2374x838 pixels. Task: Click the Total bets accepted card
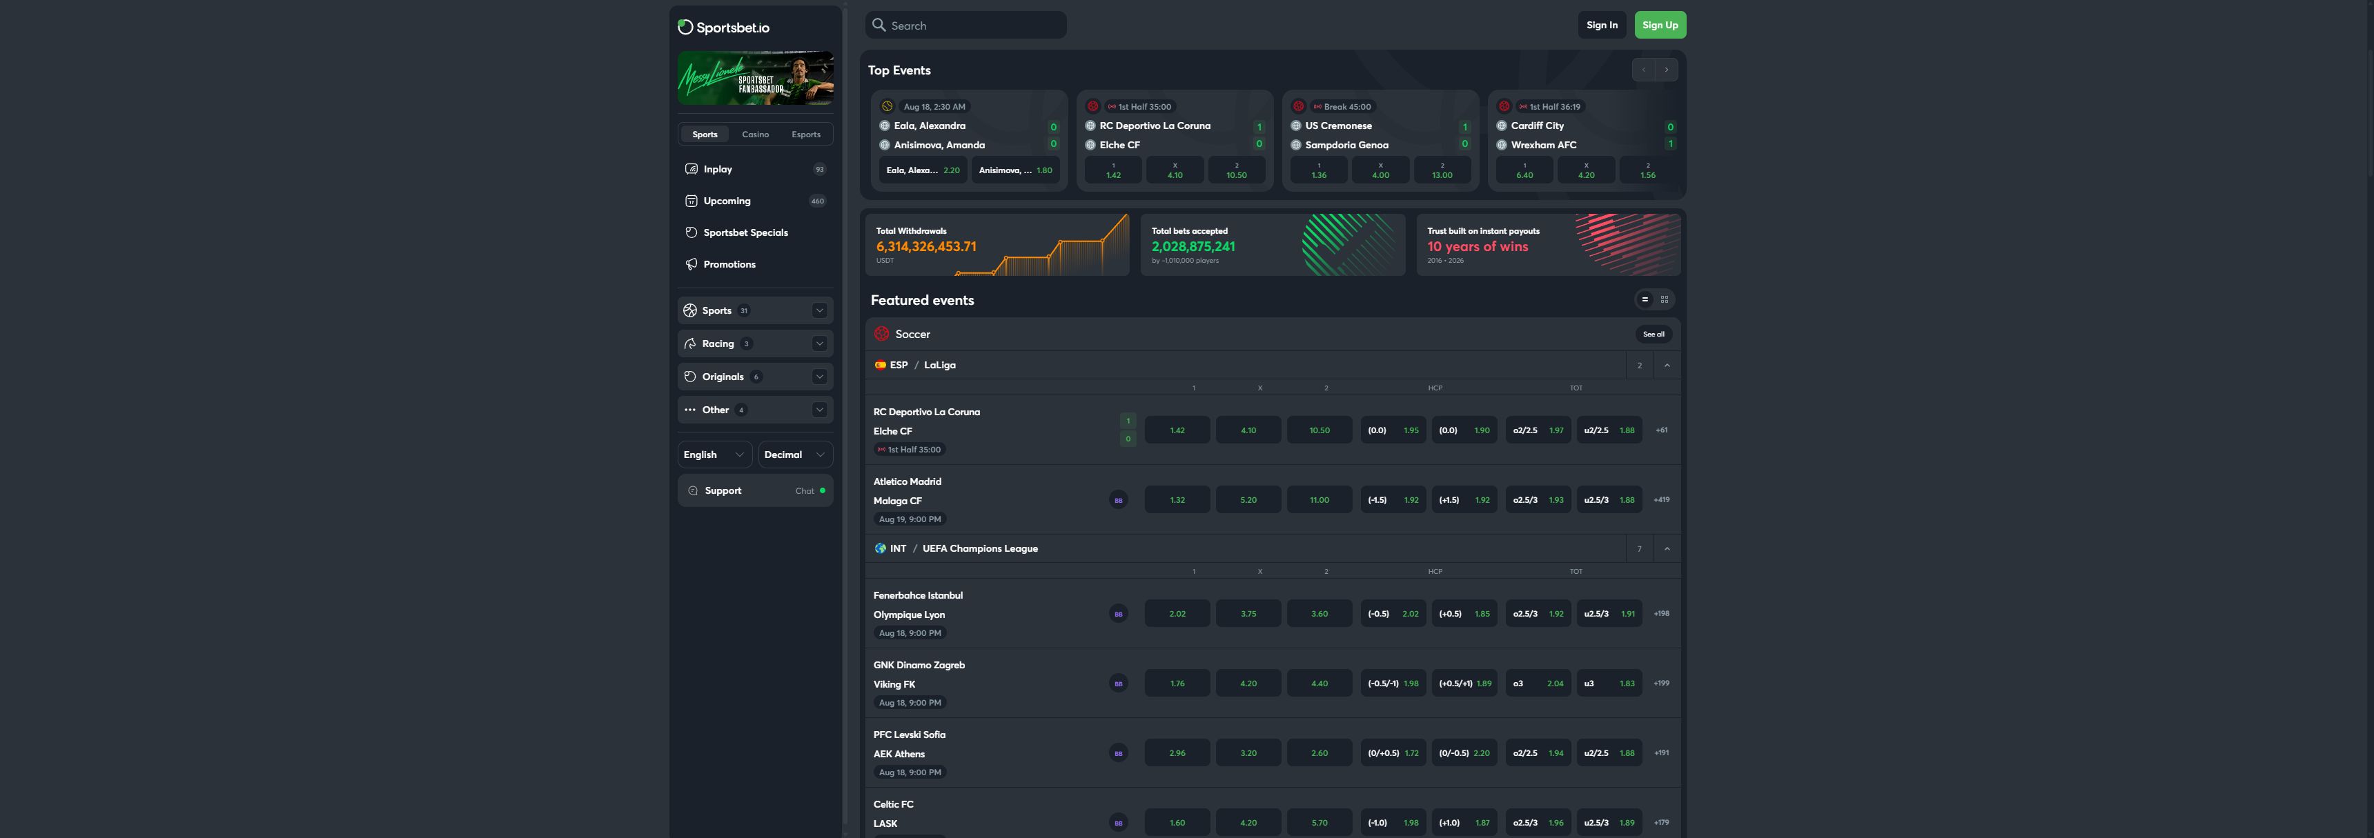click(x=1272, y=245)
